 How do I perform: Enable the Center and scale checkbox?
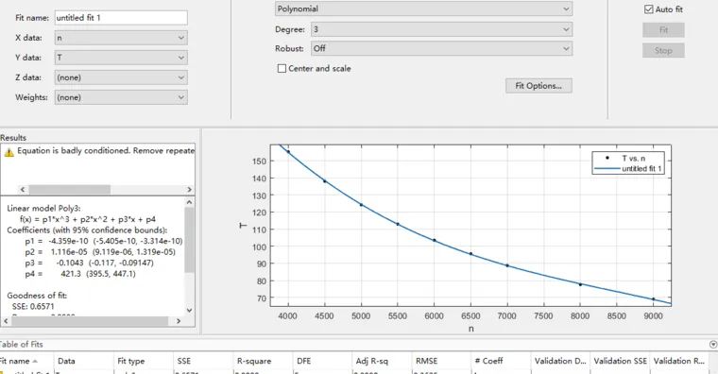[282, 68]
